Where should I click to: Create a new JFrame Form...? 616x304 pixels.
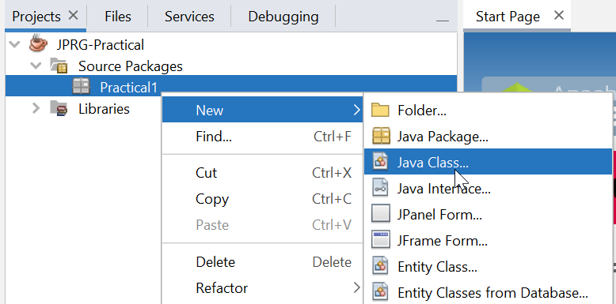click(x=488, y=240)
